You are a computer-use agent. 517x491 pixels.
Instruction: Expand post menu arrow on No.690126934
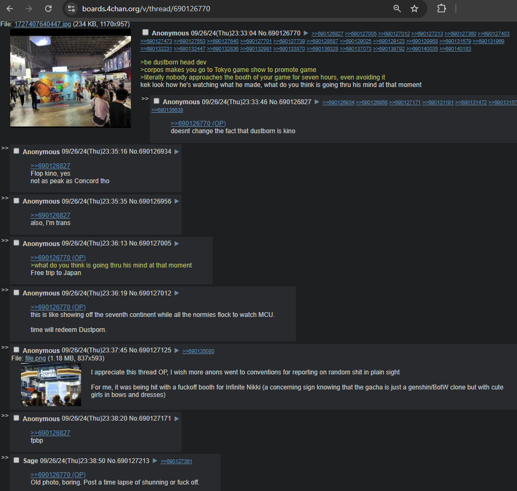coord(177,152)
